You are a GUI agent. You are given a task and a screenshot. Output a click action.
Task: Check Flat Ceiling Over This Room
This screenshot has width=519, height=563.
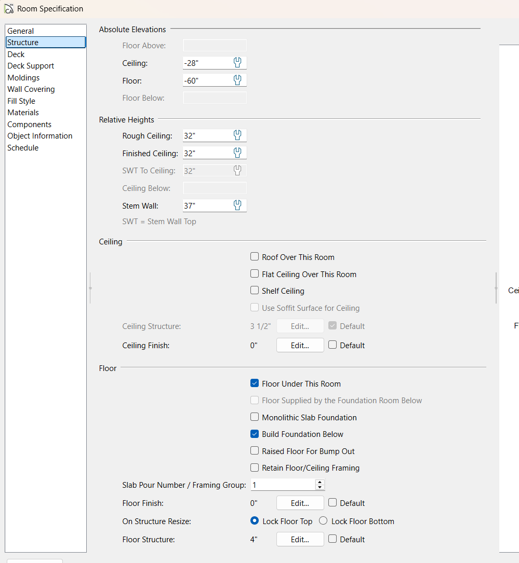pyautogui.click(x=255, y=274)
